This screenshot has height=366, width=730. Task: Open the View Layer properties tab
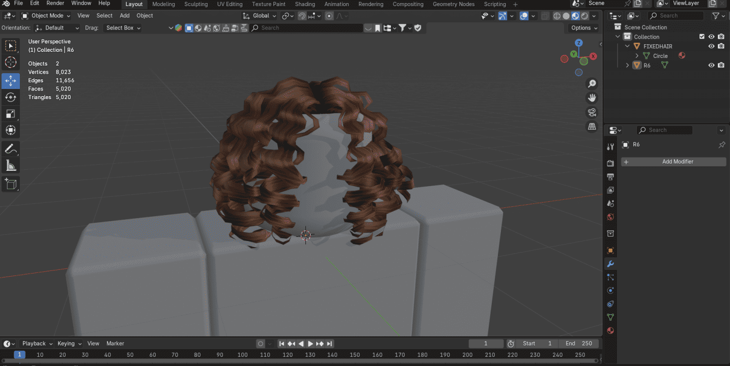pos(610,190)
